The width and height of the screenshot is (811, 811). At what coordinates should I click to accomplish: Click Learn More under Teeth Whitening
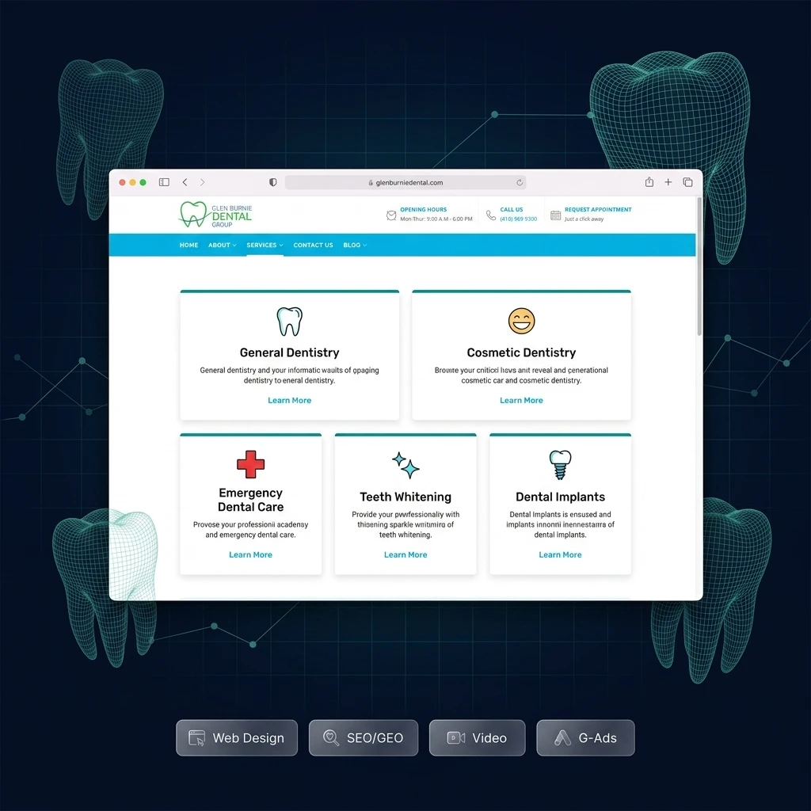coord(405,554)
